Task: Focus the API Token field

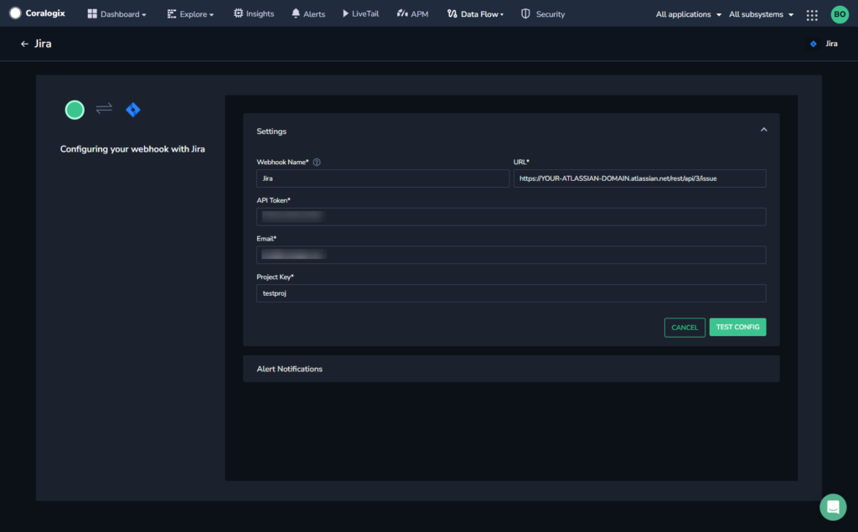Action: click(511, 217)
